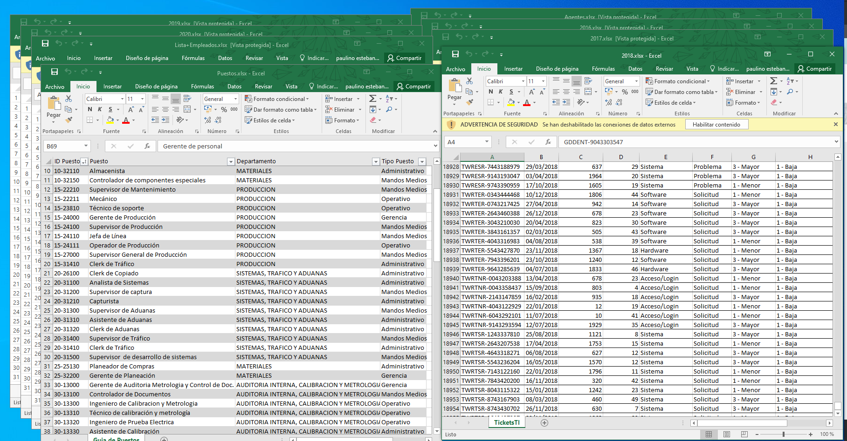Click the Compartir button in 2018.xlsx
847x441 pixels.
point(814,69)
